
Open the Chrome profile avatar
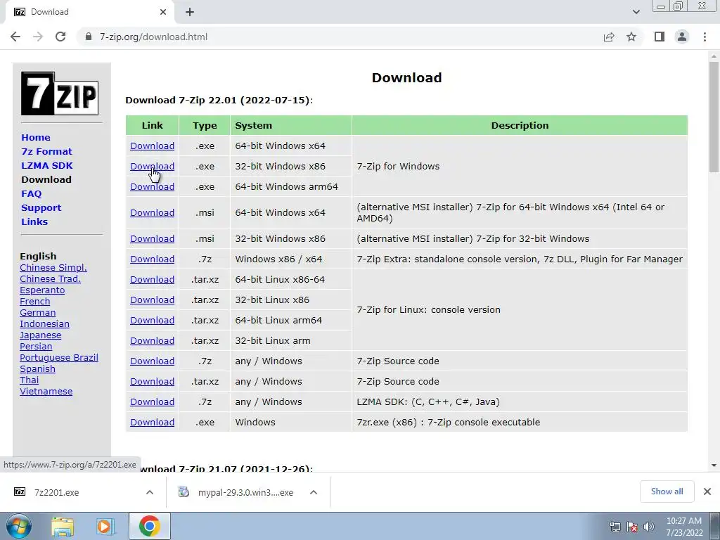pos(682,37)
